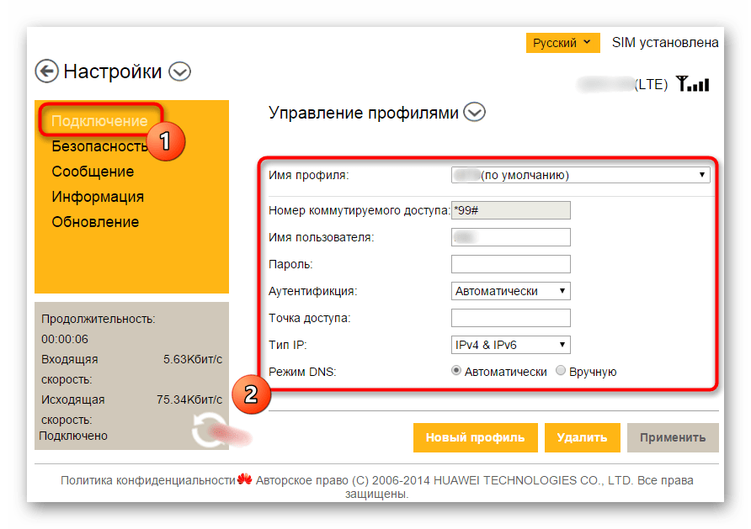Expand the Настройки chevron dropdown
The width and height of the screenshot is (751, 529).
tap(179, 71)
